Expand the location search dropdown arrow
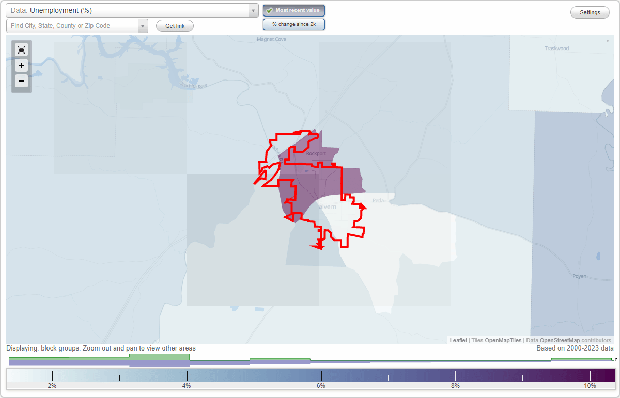Screen dimensions: 620x398 143,26
